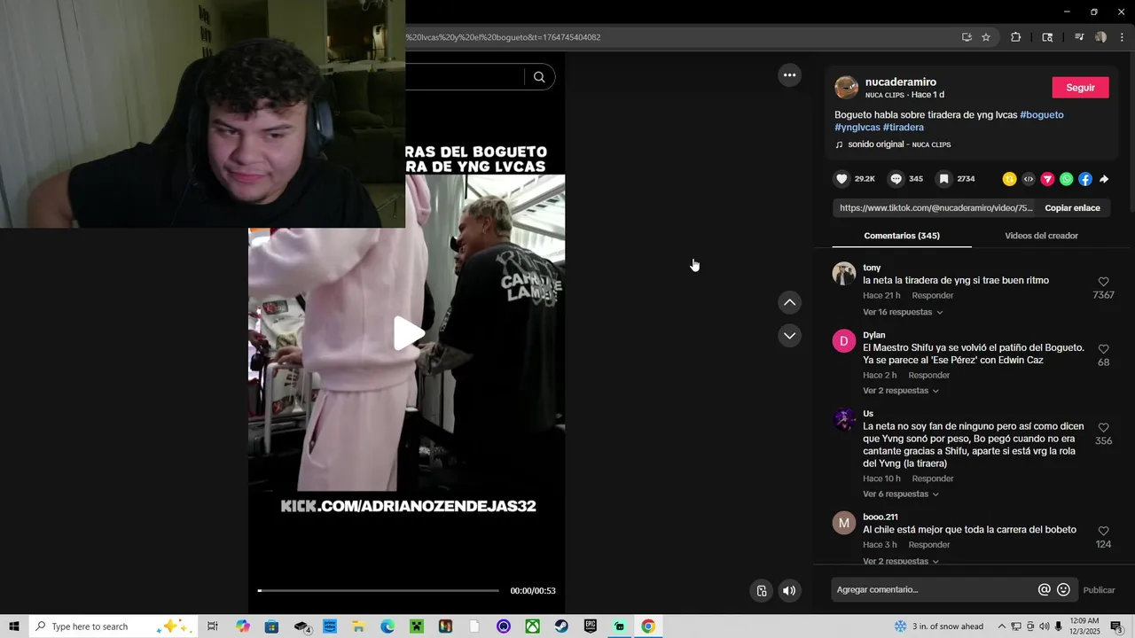This screenshot has height=638, width=1135.
Task: Open Epic Games from taskbar
Action: pyautogui.click(x=591, y=626)
